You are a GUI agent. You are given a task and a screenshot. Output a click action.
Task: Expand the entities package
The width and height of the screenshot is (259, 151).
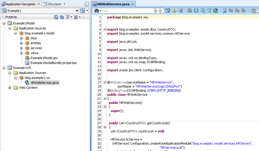coord(21,43)
